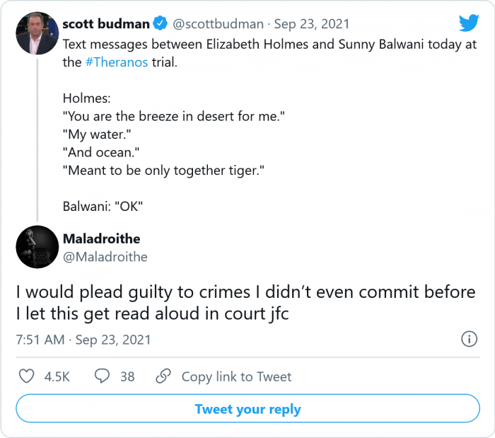Click the Copy link to Tweet text
The height and width of the screenshot is (438, 495).
pyautogui.click(x=236, y=376)
